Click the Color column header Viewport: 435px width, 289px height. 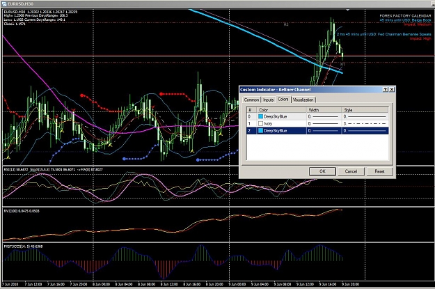(281, 110)
